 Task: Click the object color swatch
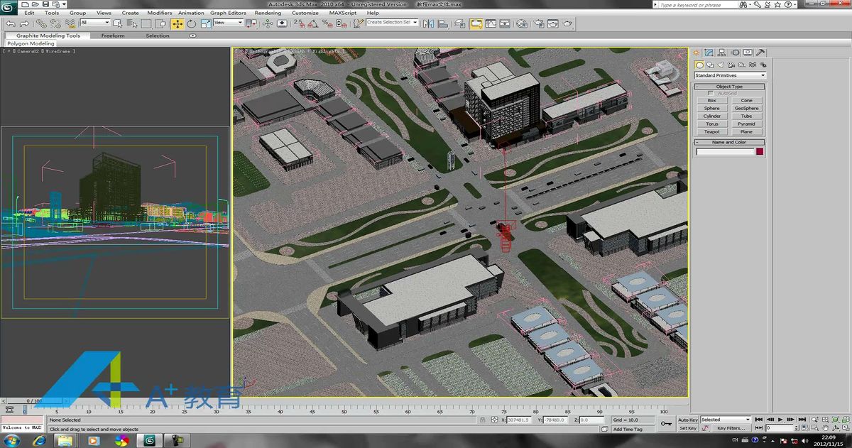point(760,151)
